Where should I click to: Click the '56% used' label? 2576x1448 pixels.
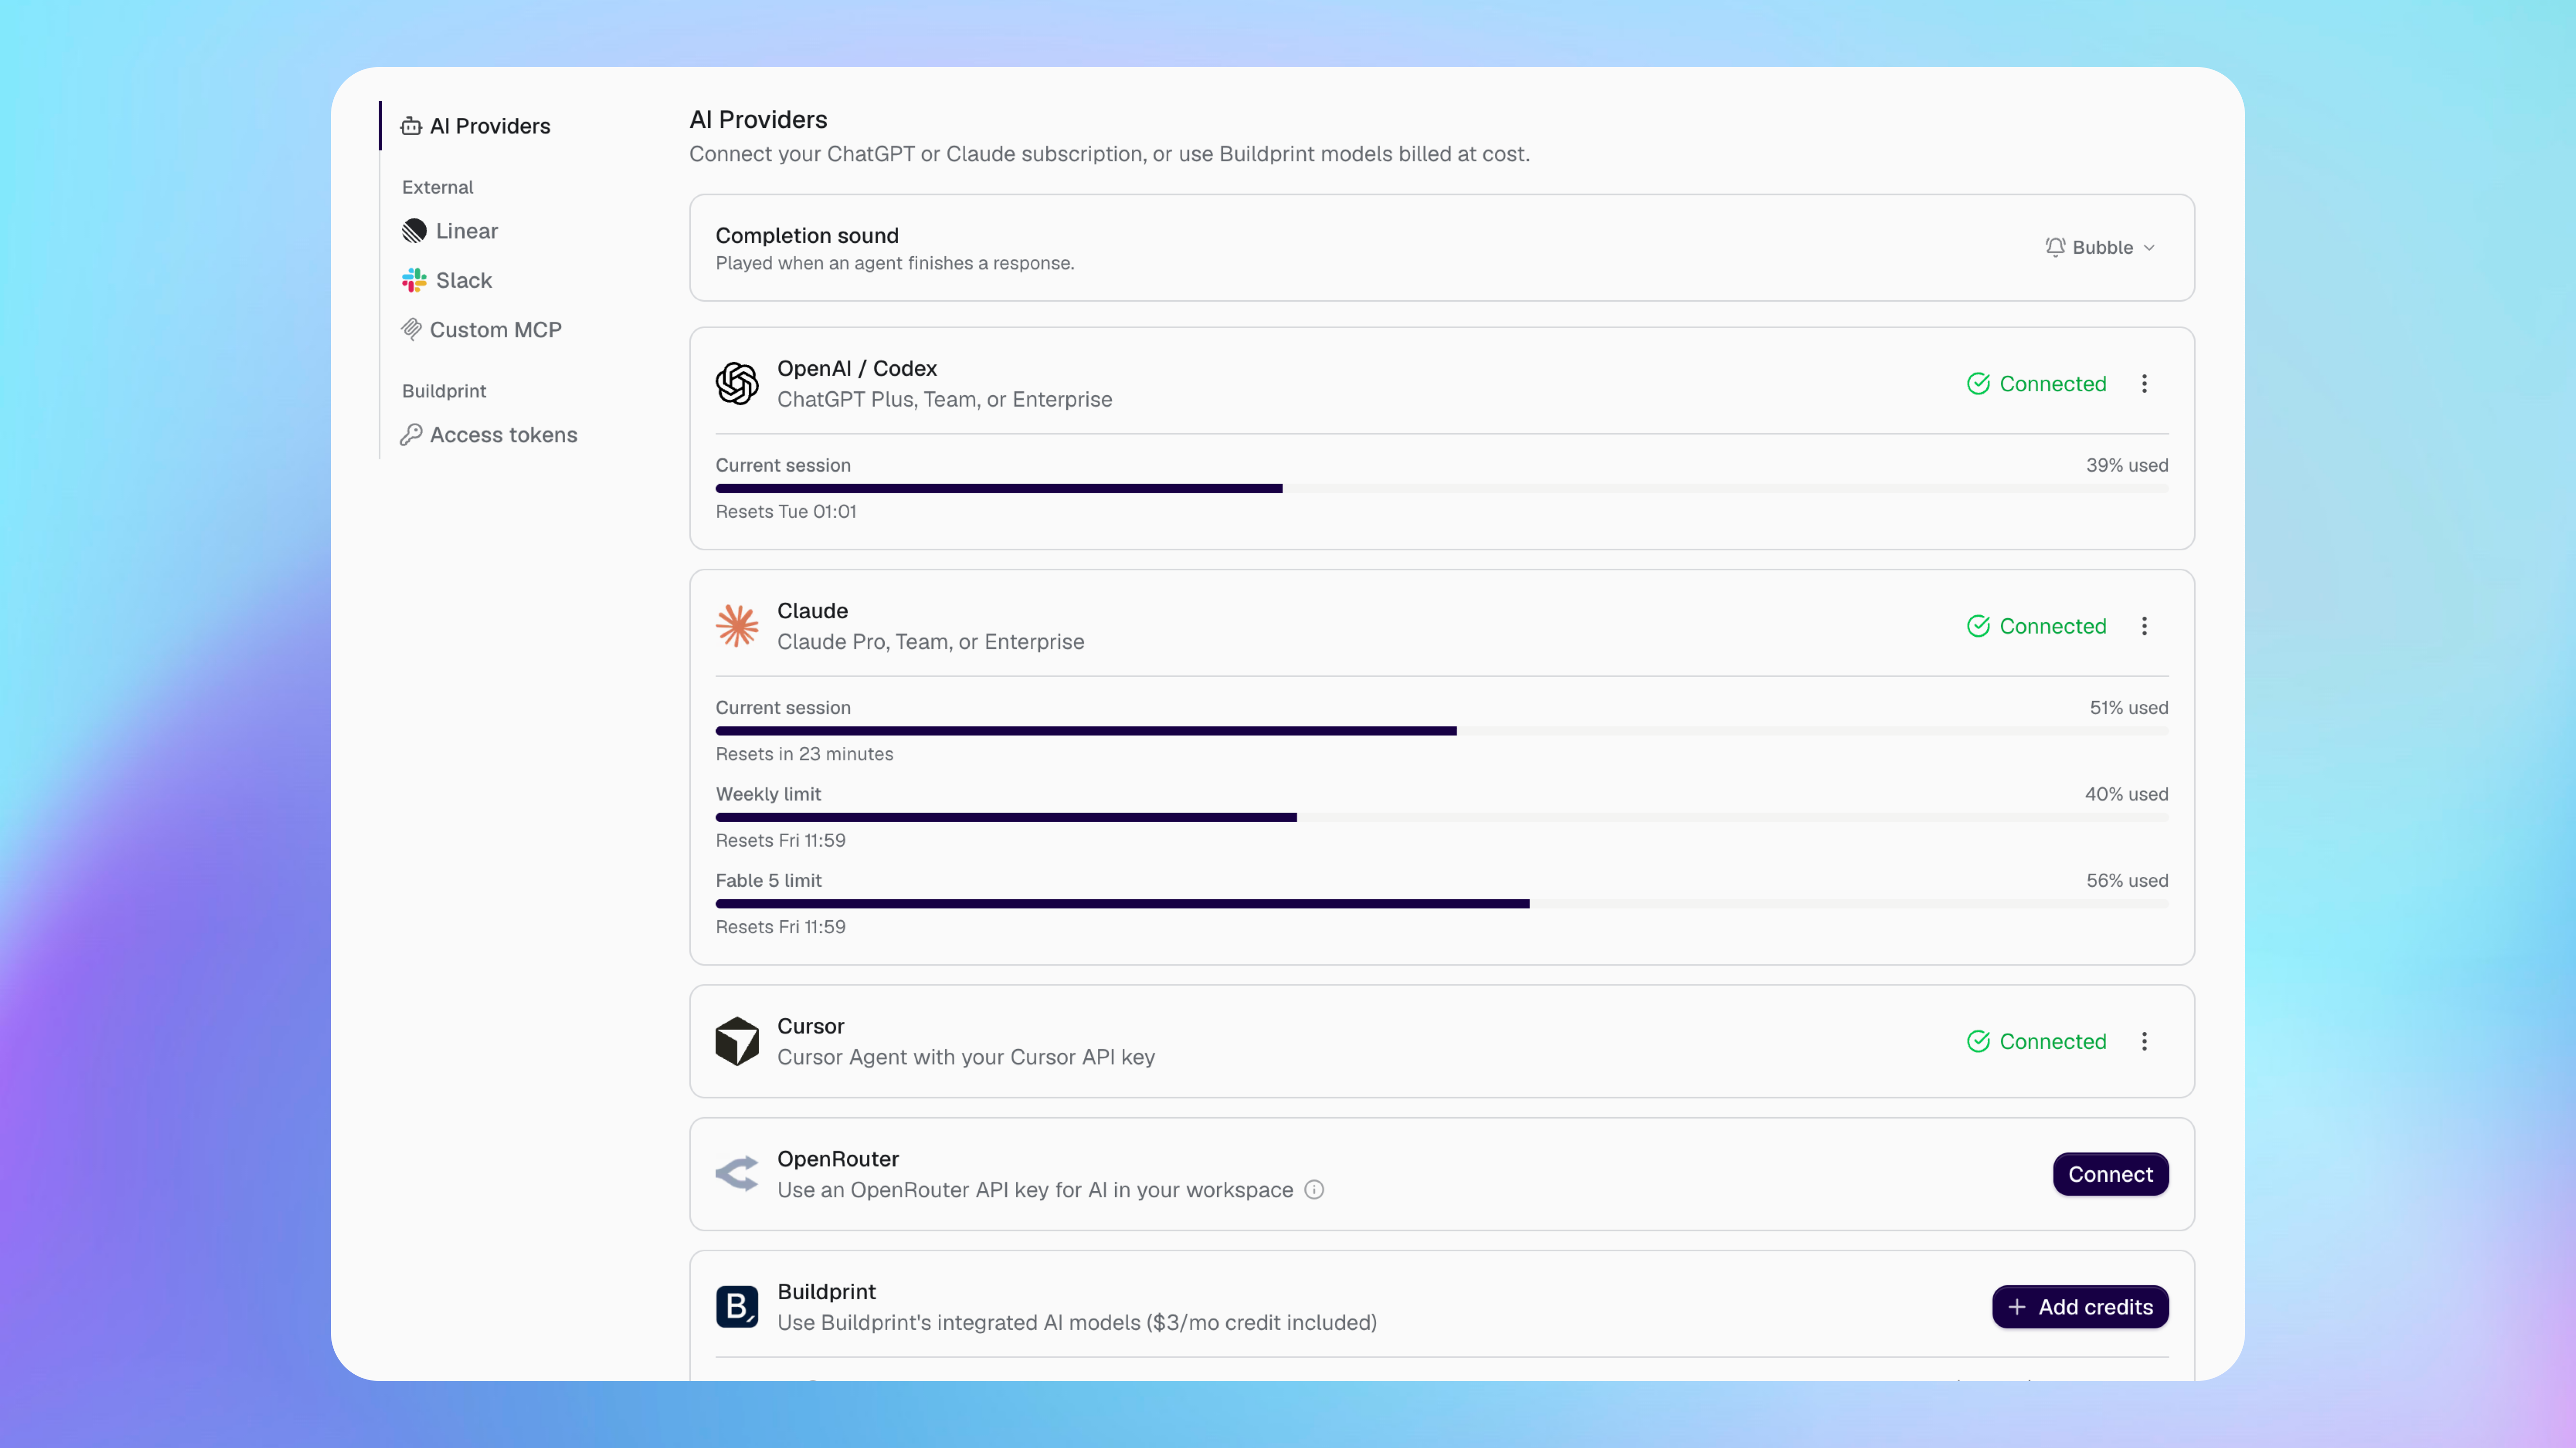pos(2127,880)
